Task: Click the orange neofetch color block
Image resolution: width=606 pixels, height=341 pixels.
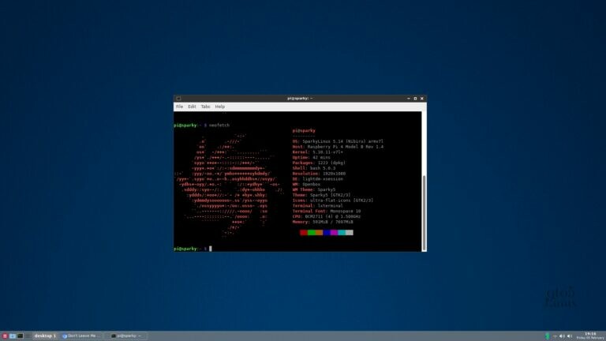Action: 320,232
